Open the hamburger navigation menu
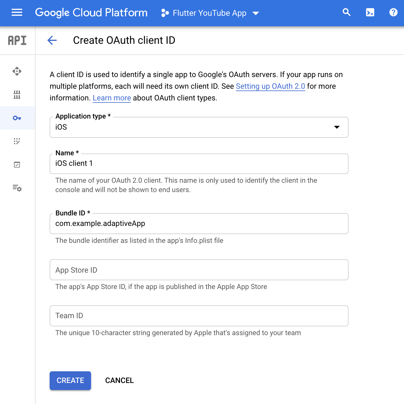This screenshot has width=404, height=404. pos(17,13)
